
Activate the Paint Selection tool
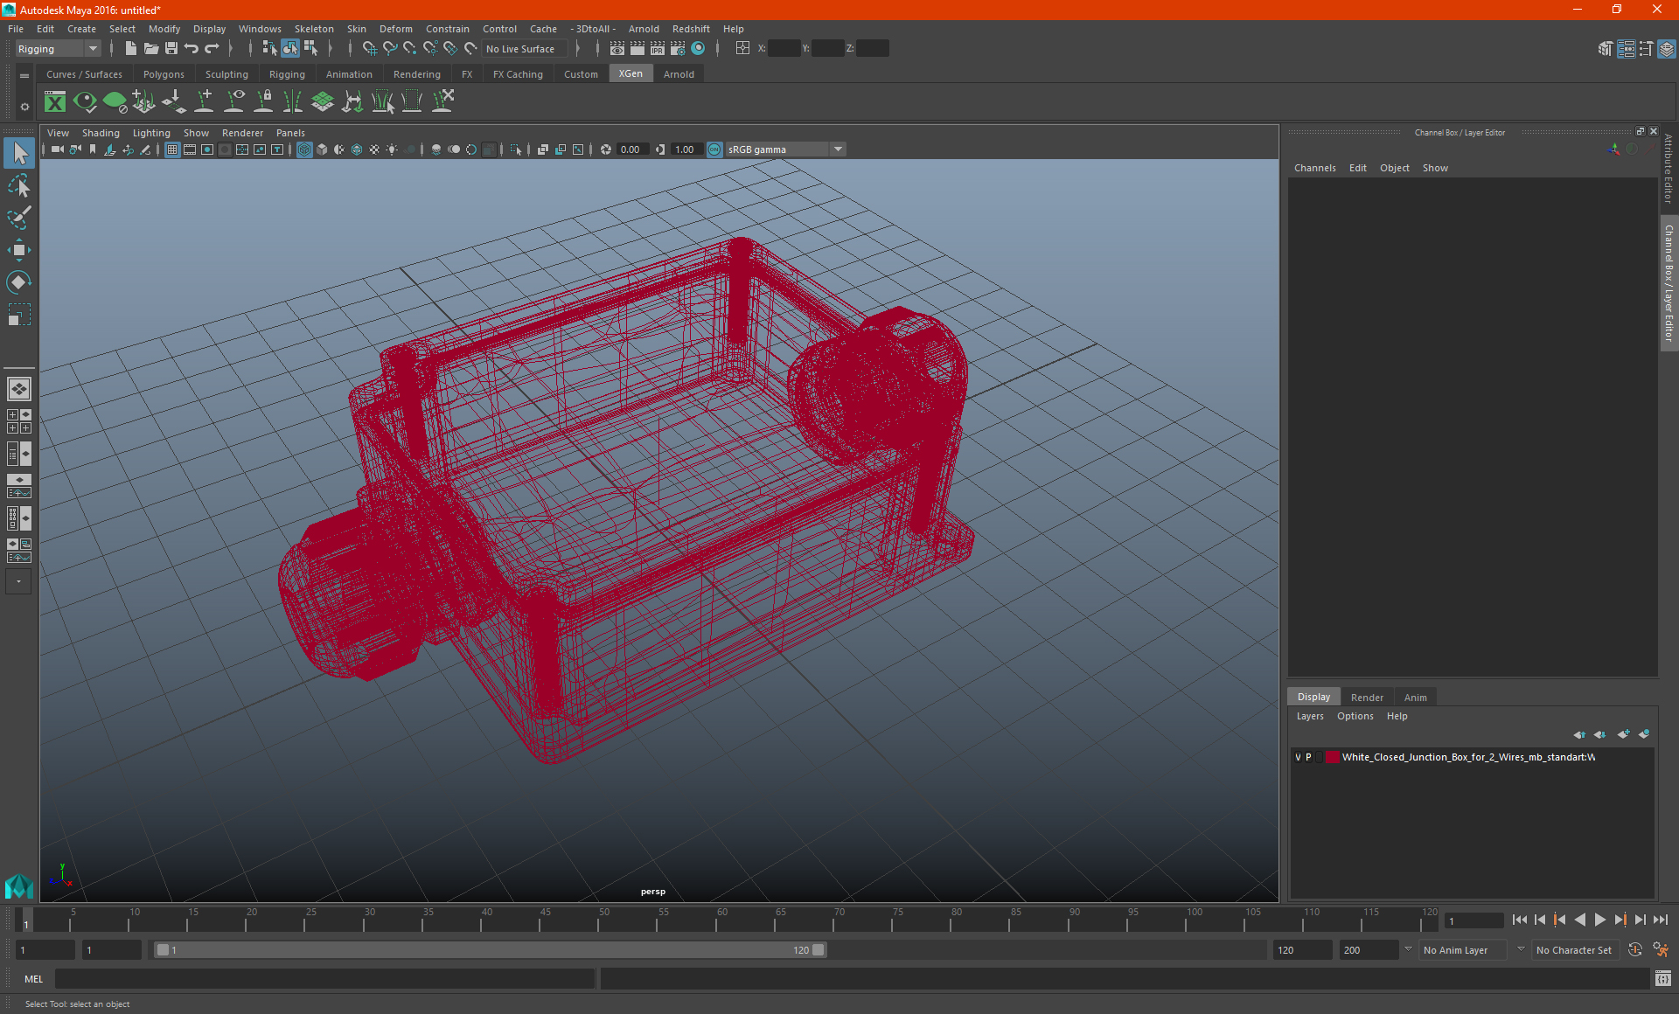(19, 217)
